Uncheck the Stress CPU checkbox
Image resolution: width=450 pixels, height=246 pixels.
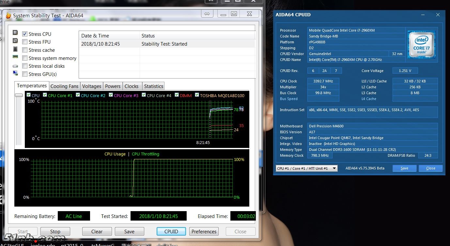[x=25, y=34]
